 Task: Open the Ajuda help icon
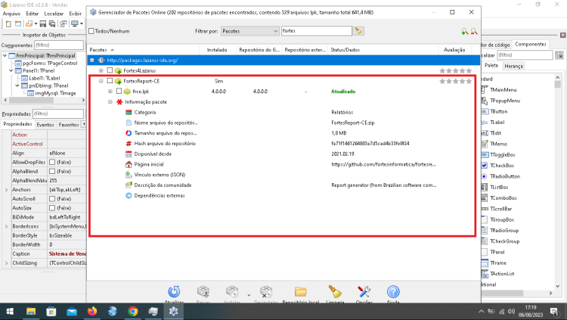(x=393, y=291)
